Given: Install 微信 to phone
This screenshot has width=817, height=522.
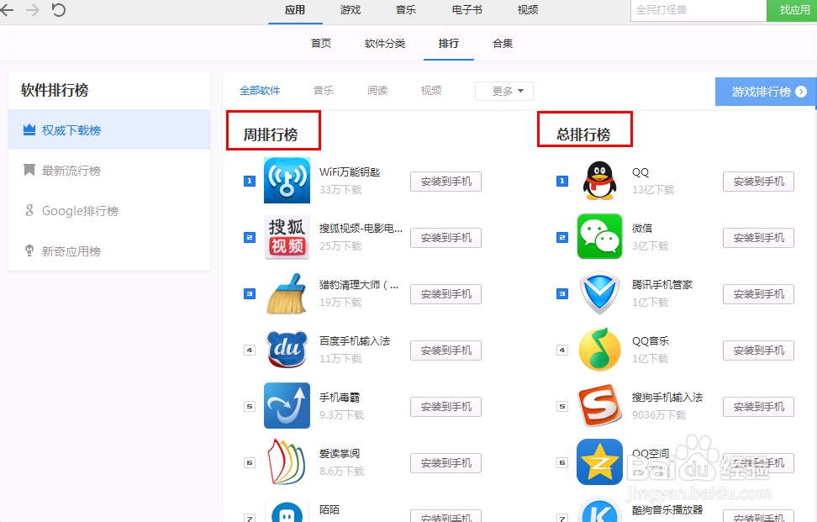Looking at the screenshot, I should (x=758, y=238).
